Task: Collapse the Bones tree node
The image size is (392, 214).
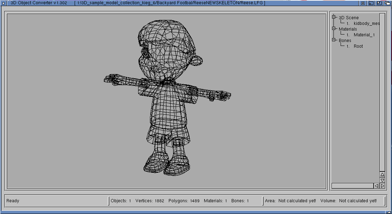Action: coord(334,40)
